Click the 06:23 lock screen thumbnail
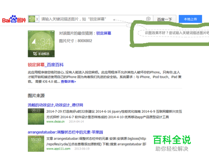Image resolution: width=209 pixels, height=165 pixels. 36,117
